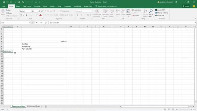Collapse the ribbon using the caret
Image resolution: width=197 pixels, height=111 pixels.
195,19
